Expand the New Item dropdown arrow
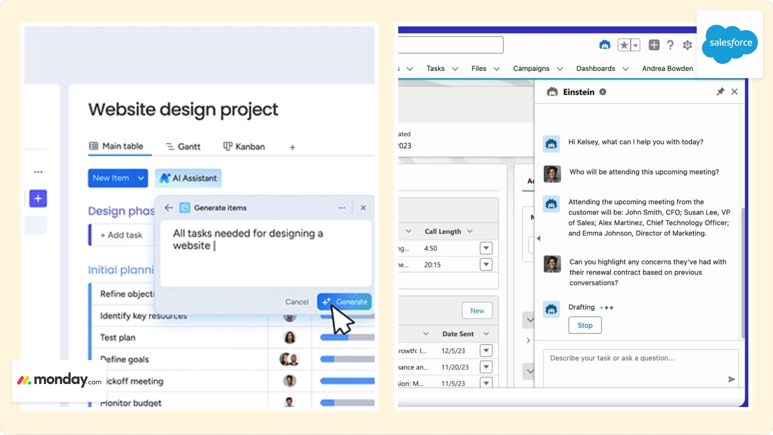 (x=141, y=178)
